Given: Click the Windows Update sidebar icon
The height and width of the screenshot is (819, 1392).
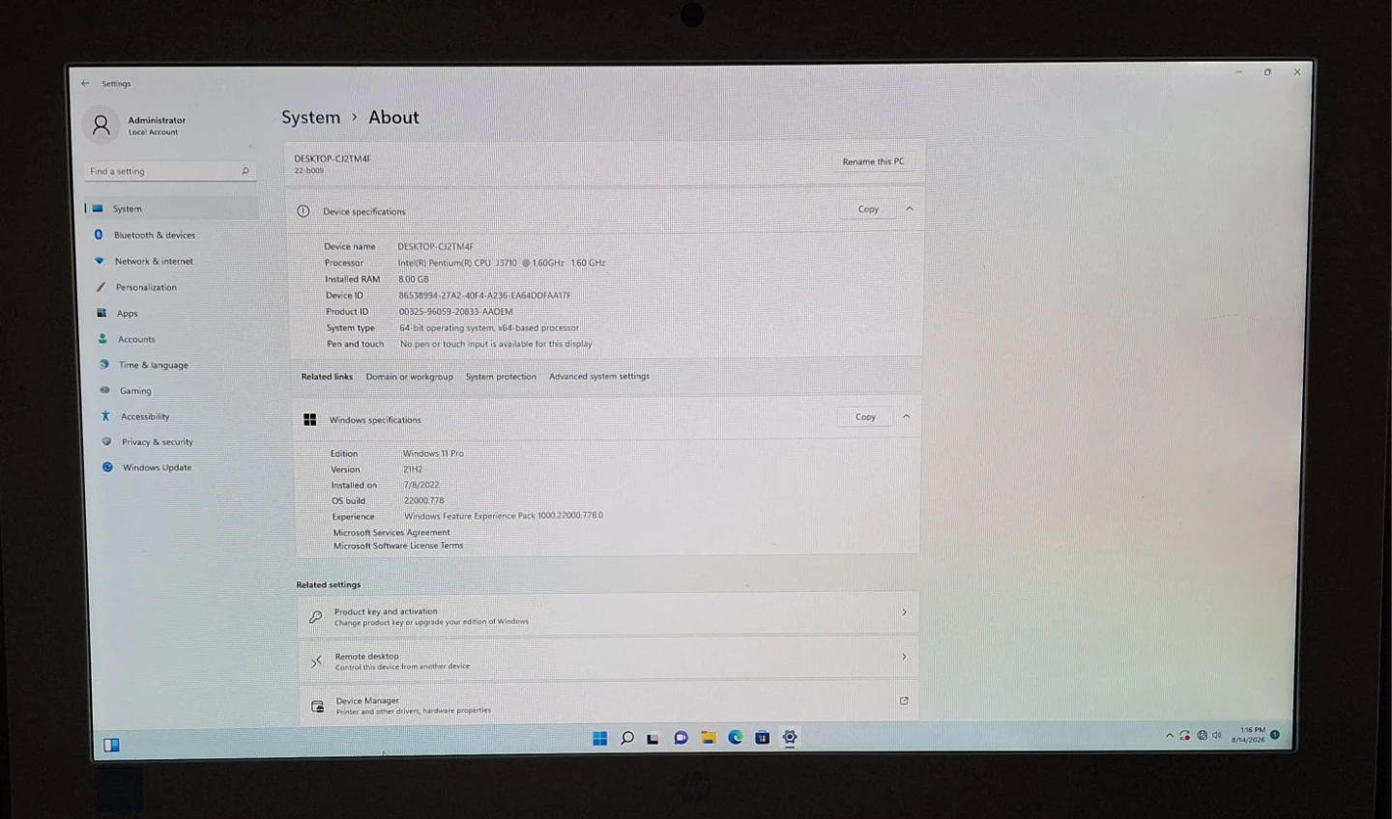Looking at the screenshot, I should 107,466.
